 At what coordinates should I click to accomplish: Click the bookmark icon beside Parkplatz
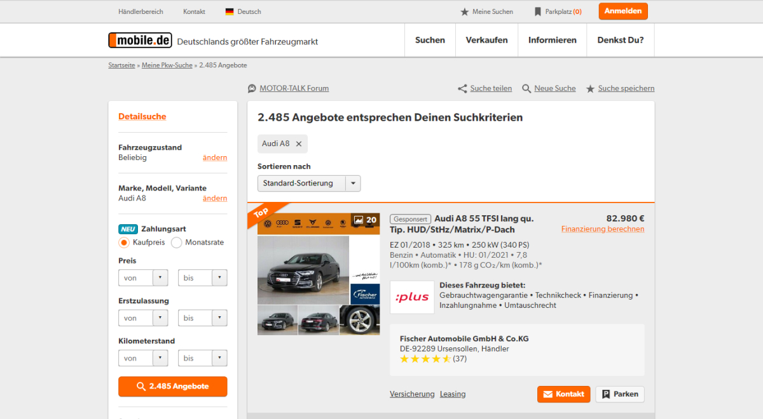pyautogui.click(x=538, y=11)
